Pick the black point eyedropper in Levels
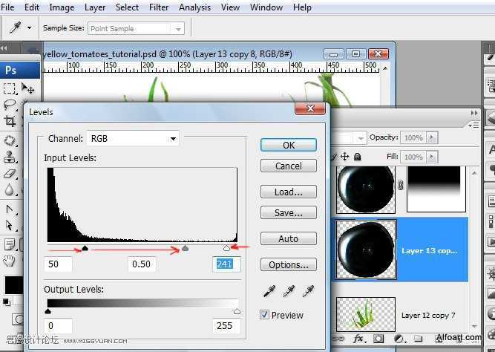The image size is (495, 352). click(x=269, y=291)
